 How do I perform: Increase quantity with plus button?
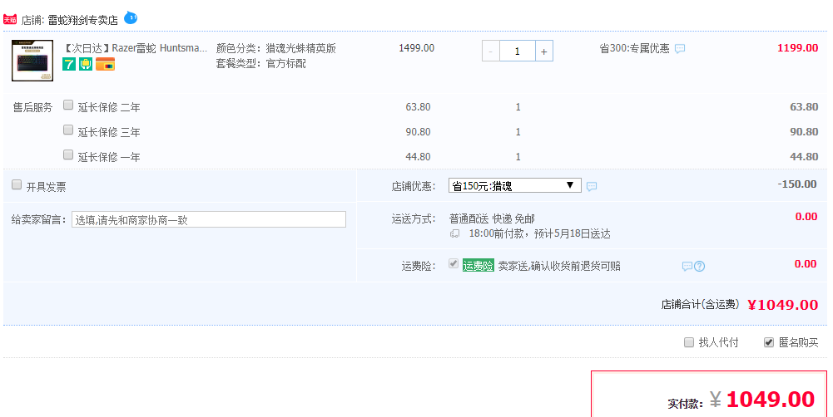544,51
